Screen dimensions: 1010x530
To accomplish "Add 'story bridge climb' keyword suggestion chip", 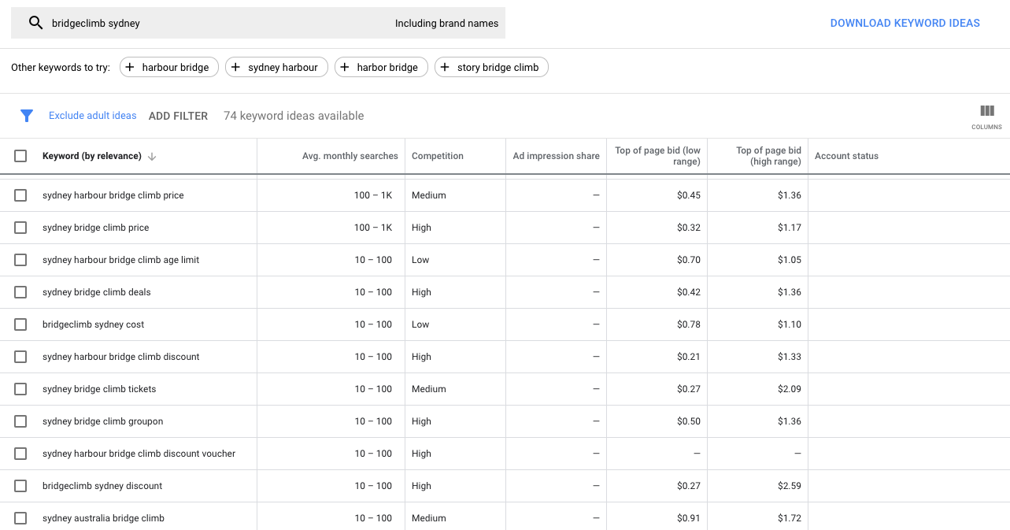I will click(491, 67).
